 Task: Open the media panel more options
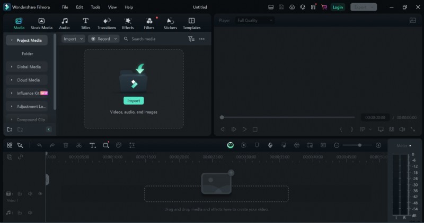(202, 39)
